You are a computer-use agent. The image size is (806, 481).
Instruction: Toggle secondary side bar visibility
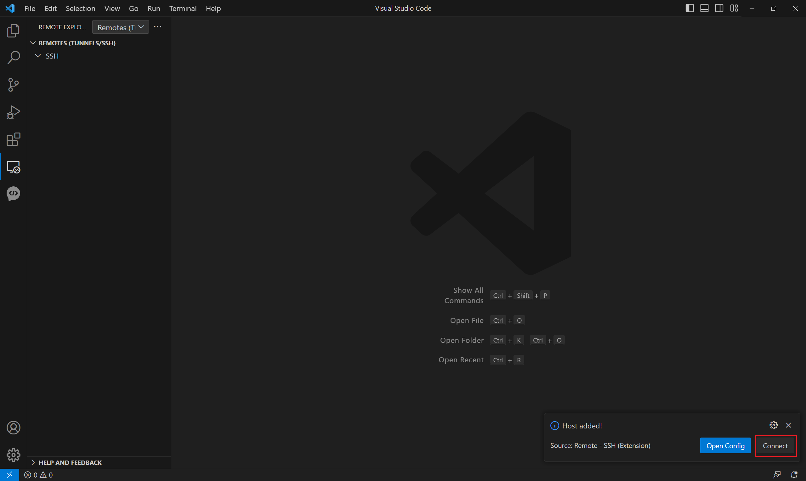719,8
